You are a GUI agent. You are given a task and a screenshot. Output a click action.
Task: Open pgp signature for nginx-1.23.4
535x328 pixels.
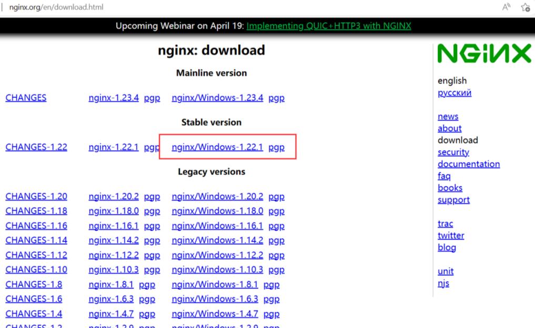click(x=152, y=98)
